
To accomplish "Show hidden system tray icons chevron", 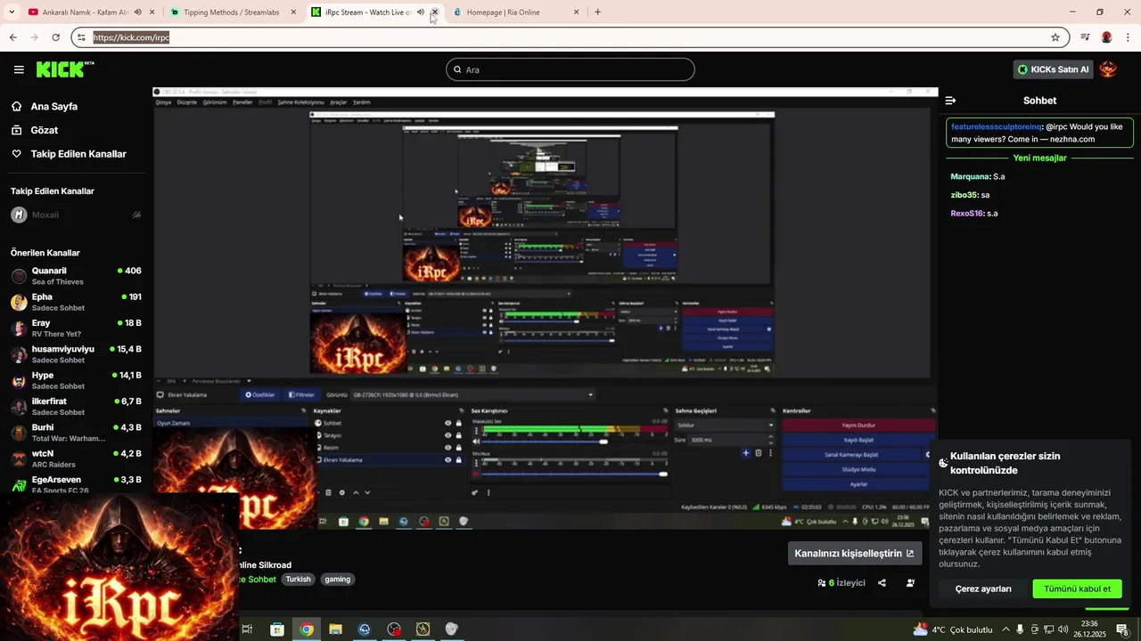I will coord(1006,629).
